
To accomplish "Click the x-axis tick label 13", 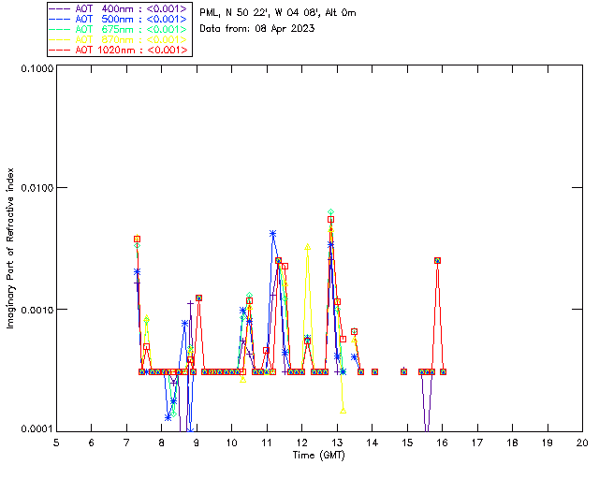I will click(x=337, y=443).
